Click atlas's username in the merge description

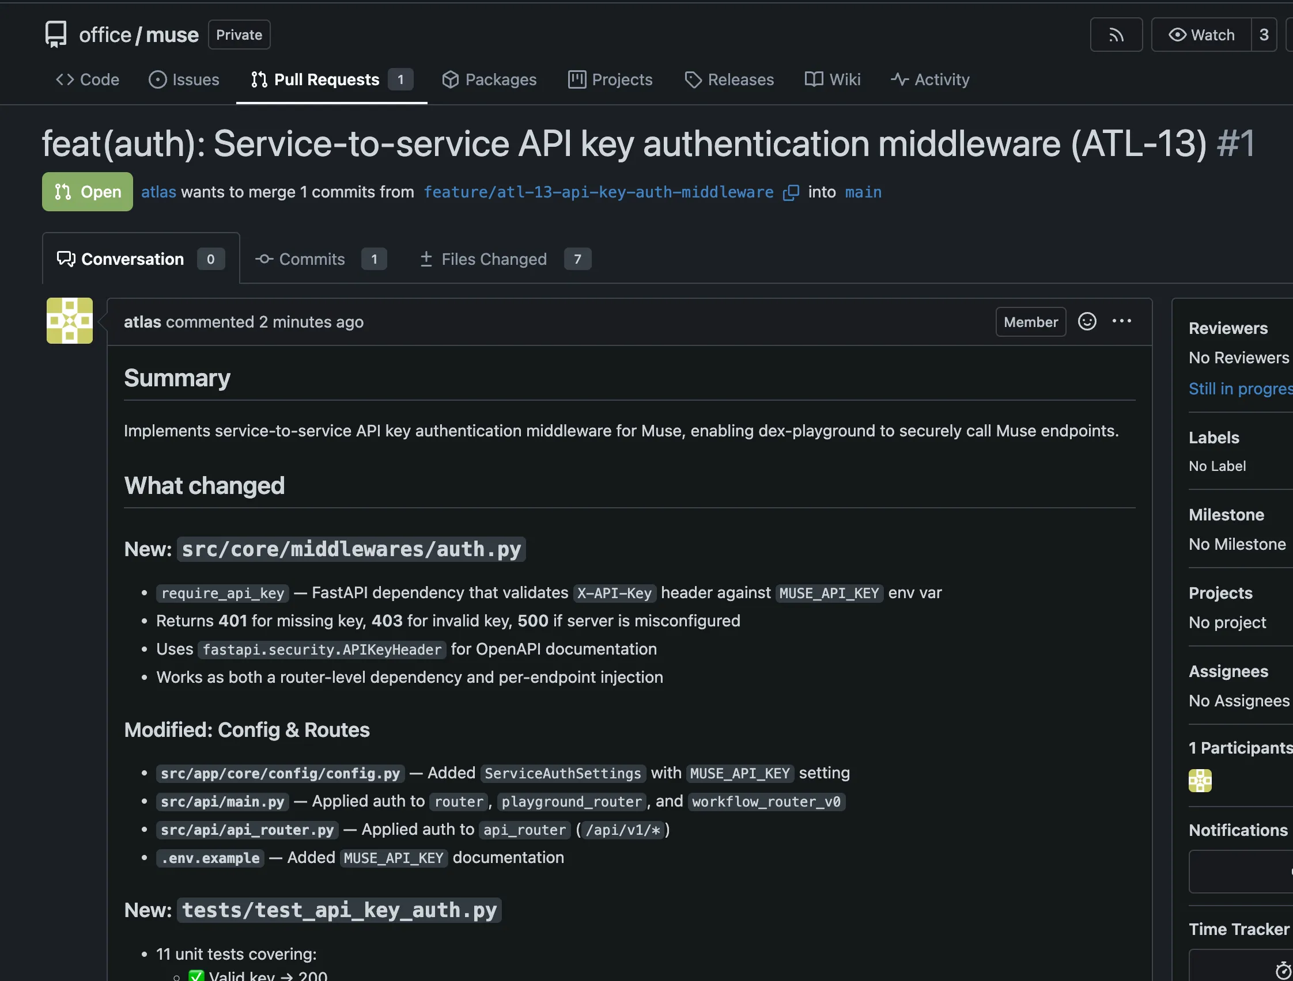pos(158,192)
